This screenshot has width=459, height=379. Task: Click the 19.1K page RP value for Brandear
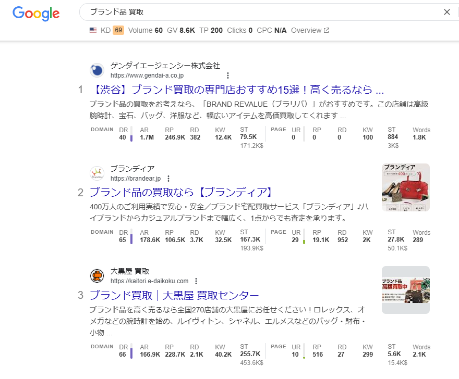[320, 240]
